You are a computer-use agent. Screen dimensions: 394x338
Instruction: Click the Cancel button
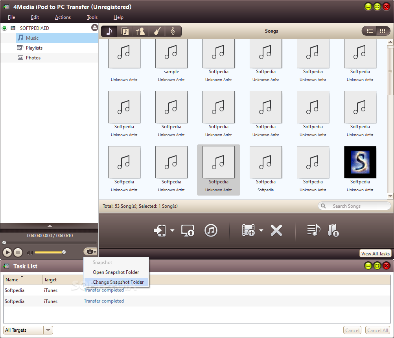pyautogui.click(x=352, y=330)
